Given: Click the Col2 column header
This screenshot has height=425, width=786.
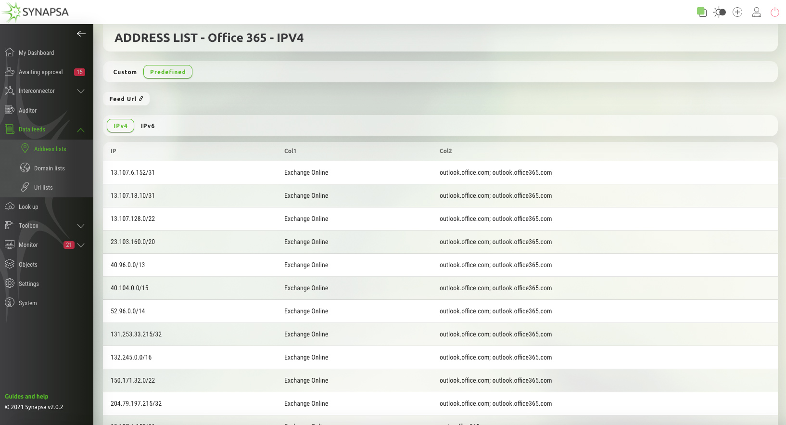Looking at the screenshot, I should [x=445, y=151].
